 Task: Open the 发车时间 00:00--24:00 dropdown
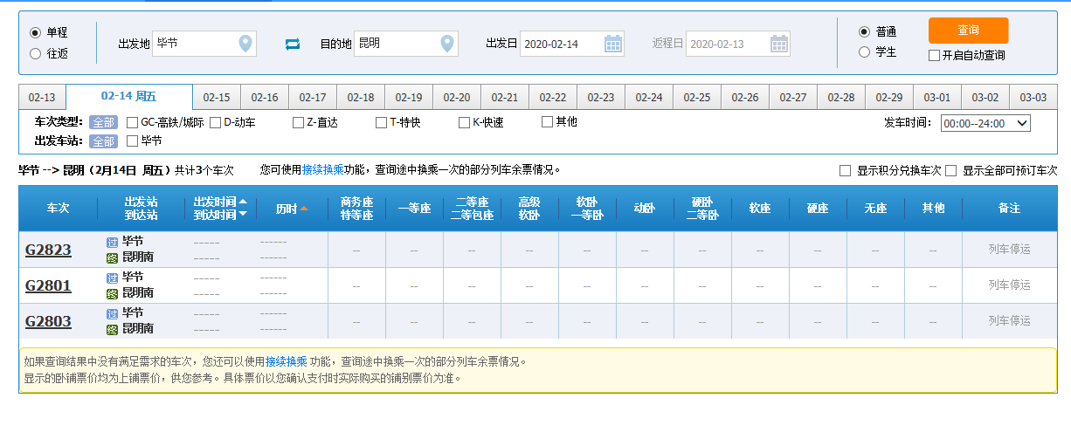[x=985, y=123]
